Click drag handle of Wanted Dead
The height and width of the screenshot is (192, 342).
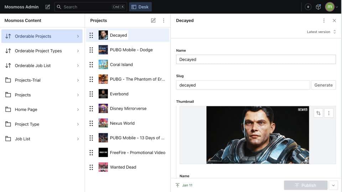click(91, 167)
